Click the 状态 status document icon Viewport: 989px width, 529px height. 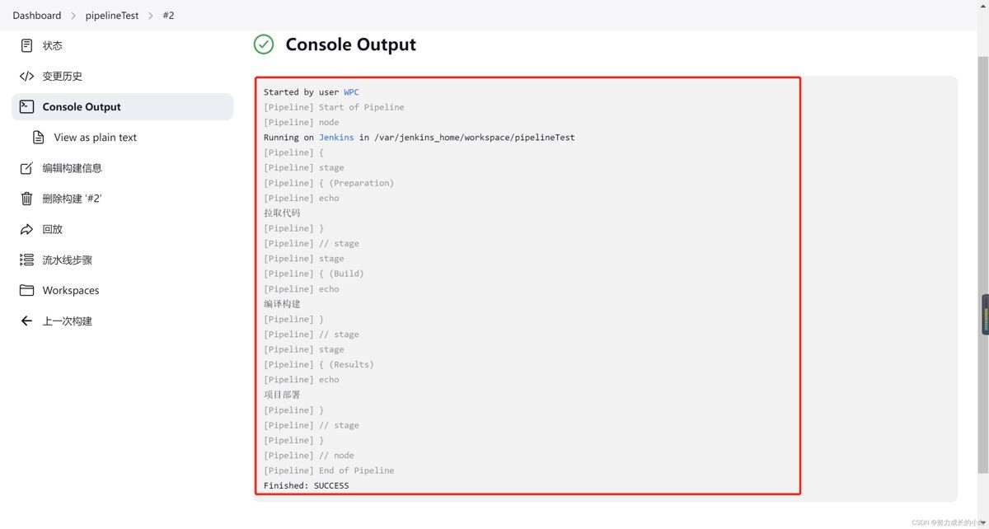click(x=27, y=45)
